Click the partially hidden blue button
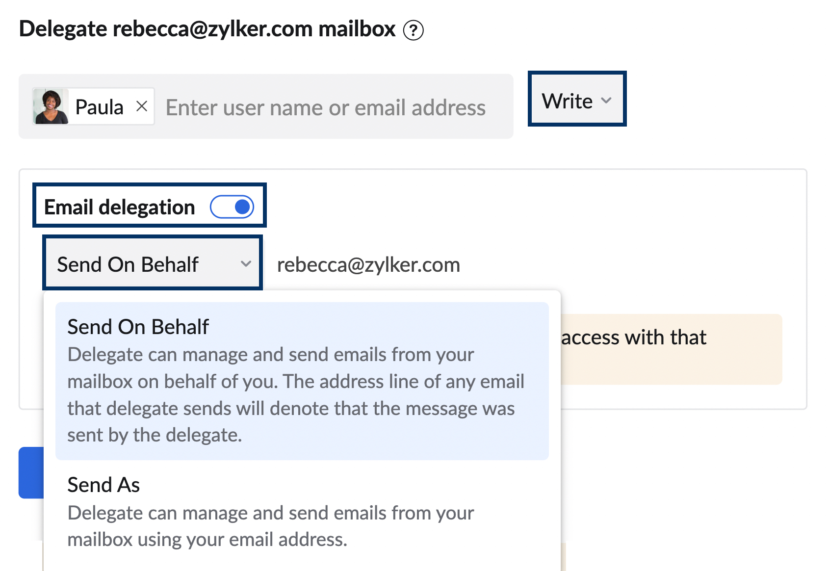The image size is (828, 571). pos(31,472)
